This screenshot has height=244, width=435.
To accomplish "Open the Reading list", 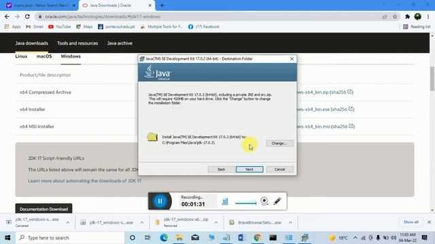I will click(x=417, y=27).
